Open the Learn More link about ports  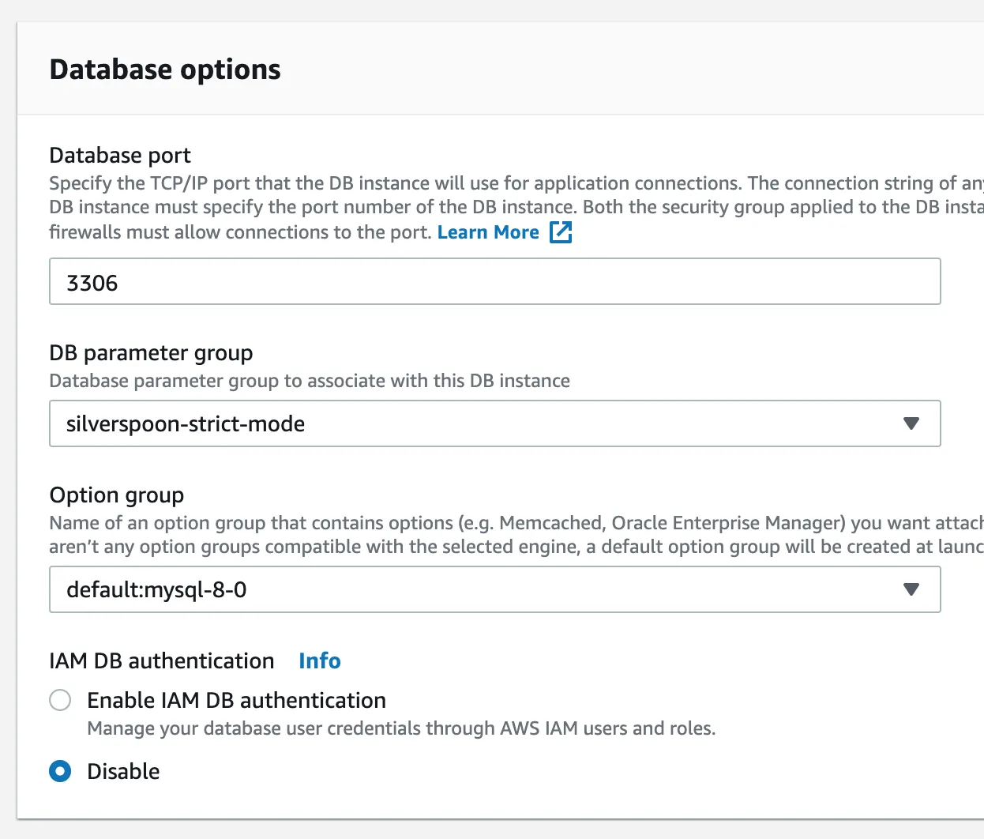pos(488,232)
